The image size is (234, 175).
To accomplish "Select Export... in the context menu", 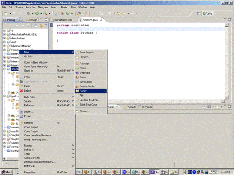I will 47,116.
